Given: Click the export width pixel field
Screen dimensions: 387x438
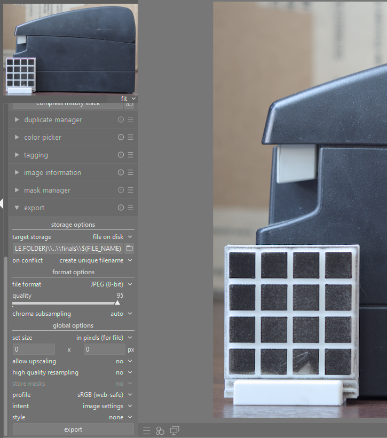Looking at the screenshot, I should click(x=33, y=349).
